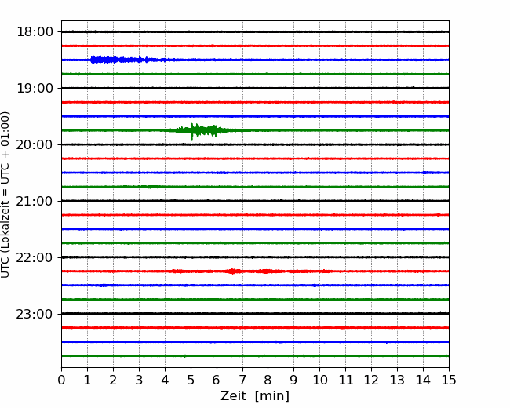Click x-axis tick label 15
Image resolution: width=510 pixels, height=408 pixels.
click(x=449, y=380)
